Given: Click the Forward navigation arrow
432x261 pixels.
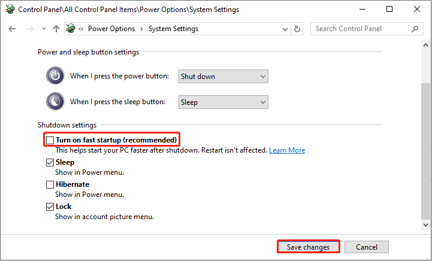Looking at the screenshot, I should pyautogui.click(x=29, y=29).
